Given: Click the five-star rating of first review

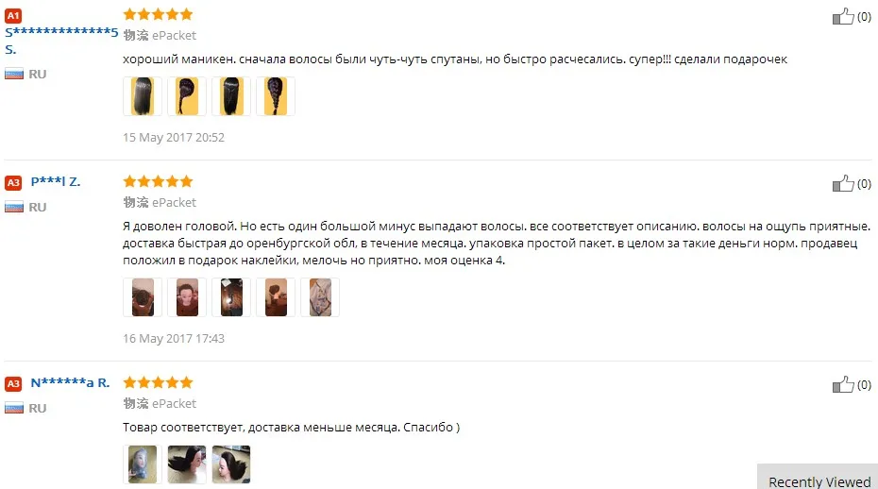Looking at the screenshot, I should pyautogui.click(x=158, y=14).
